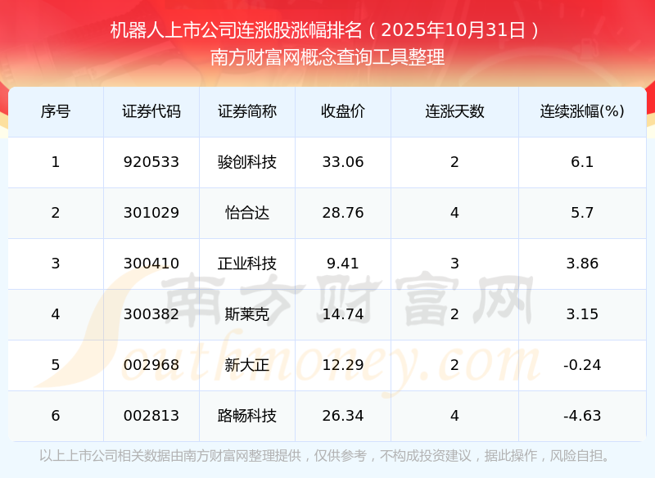Viewport: 655px width, 478px height.
Task: Click 连涨天数 value for 正业科技
Action: click(x=454, y=264)
